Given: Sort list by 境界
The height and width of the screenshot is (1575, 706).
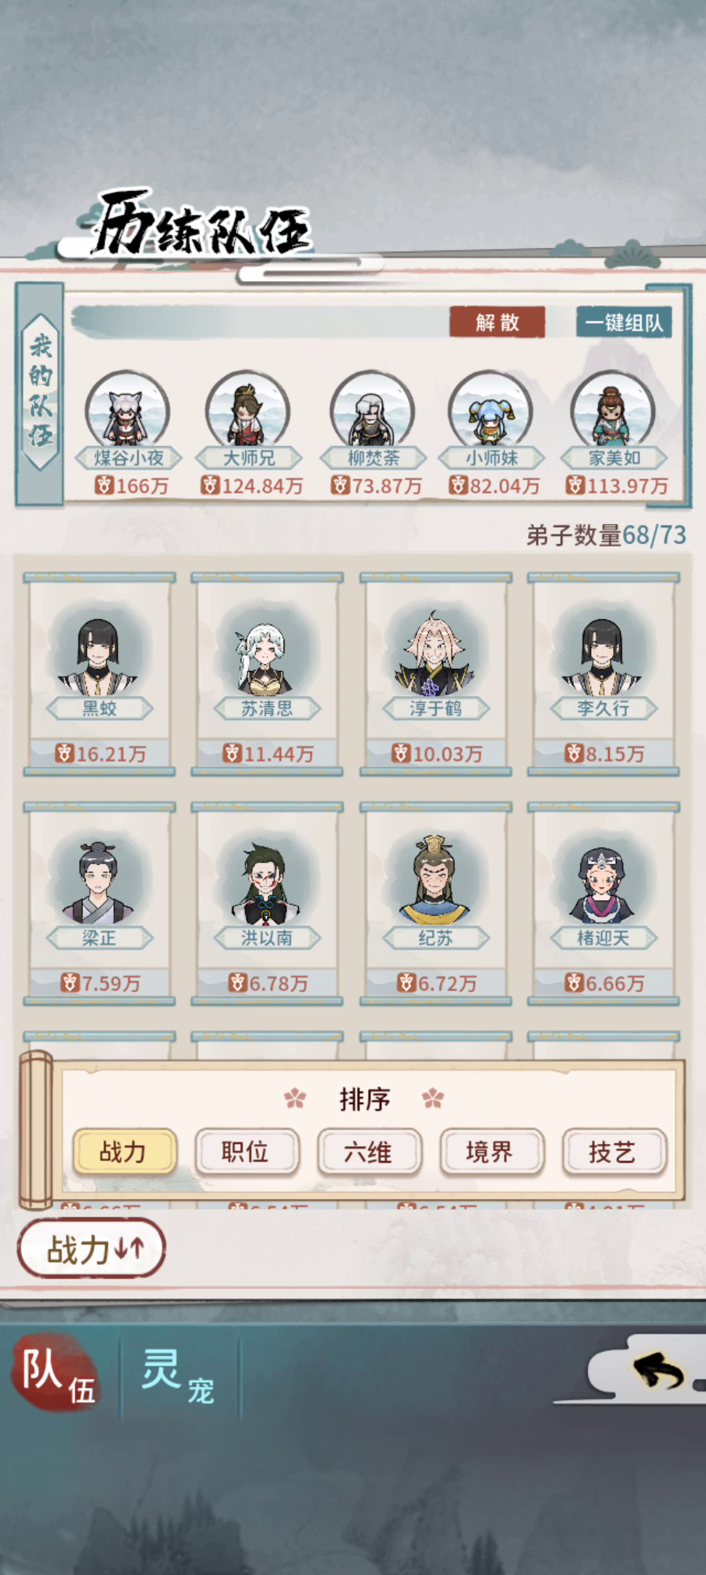Looking at the screenshot, I should [492, 1152].
